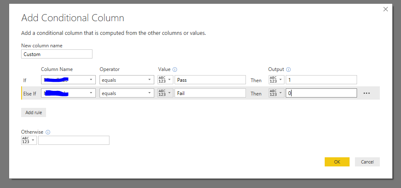This screenshot has height=188, width=401.
Task: Open the If row Column Name dropdown
Action: [x=68, y=80]
